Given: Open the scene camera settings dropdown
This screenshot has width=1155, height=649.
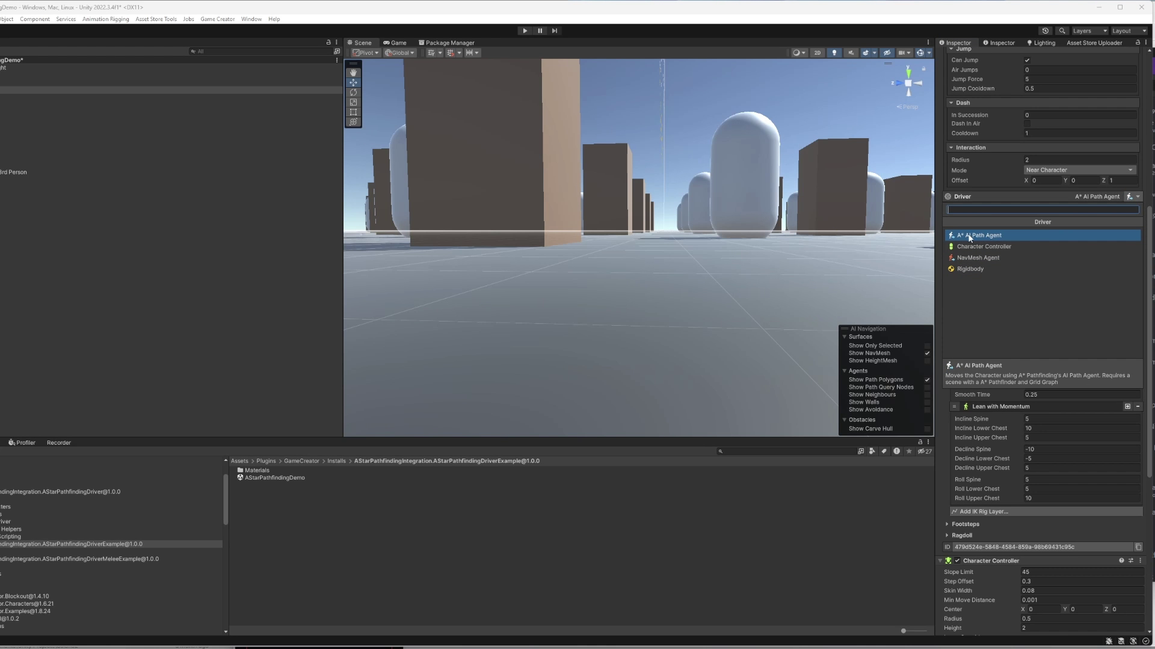Looking at the screenshot, I should click(904, 53).
